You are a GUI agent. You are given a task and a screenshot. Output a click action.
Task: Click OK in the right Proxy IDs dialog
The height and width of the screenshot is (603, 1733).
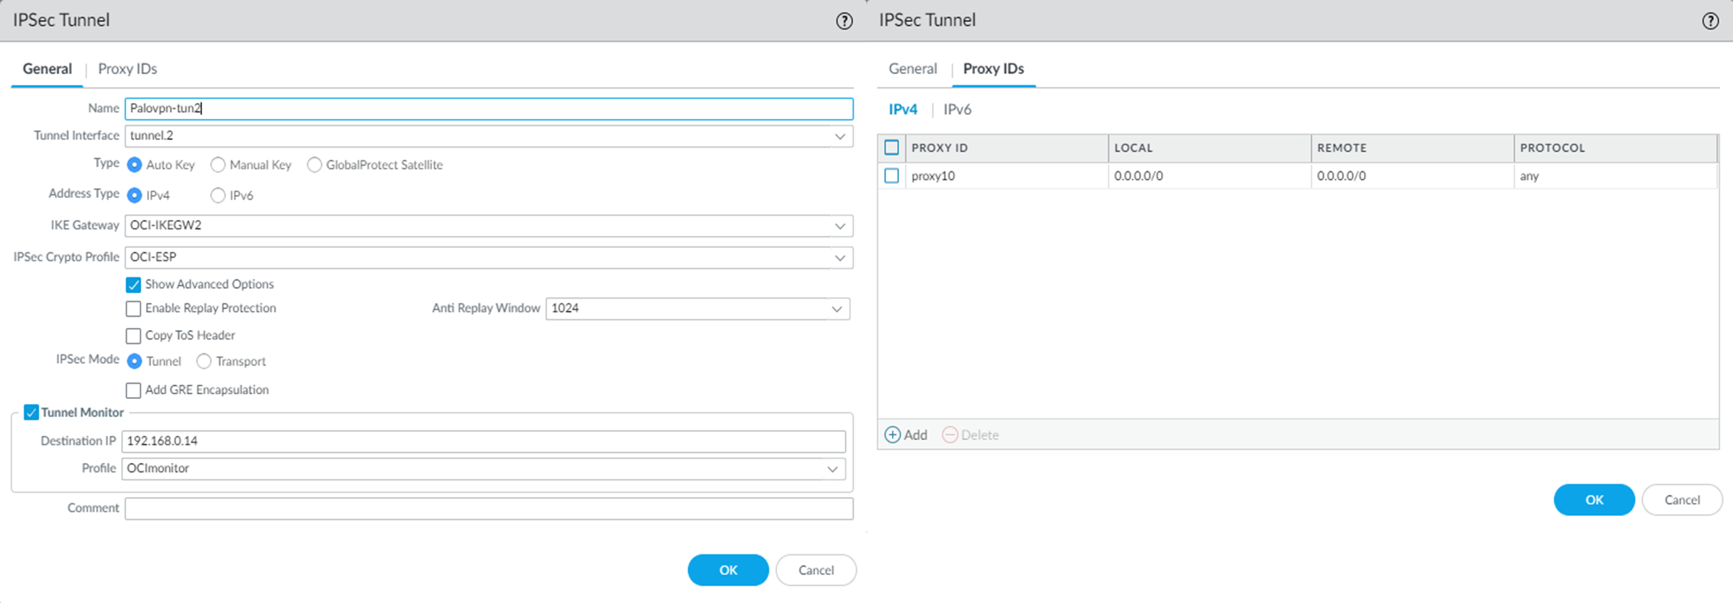coord(1594,500)
